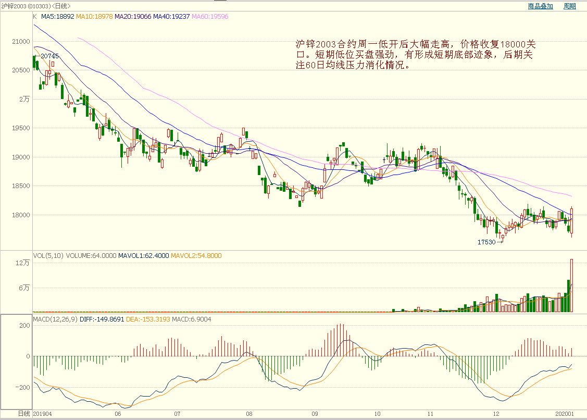Screen dimensions: 587x420
Task: Click the 周期 period link
Action: (x=569, y=6)
